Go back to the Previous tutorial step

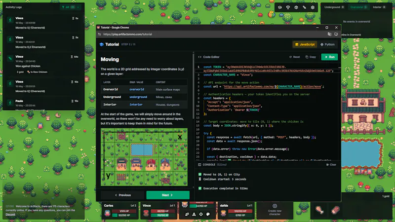click(122, 195)
